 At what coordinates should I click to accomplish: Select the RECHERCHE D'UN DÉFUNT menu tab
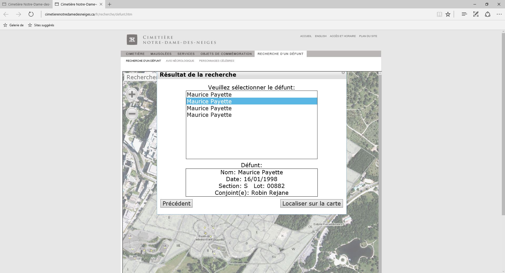tap(280, 54)
